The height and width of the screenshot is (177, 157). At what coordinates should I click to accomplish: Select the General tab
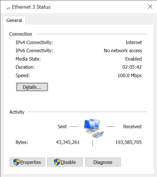pos(14,20)
